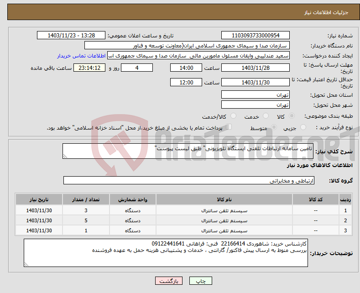Click row 3 item name سیستم تلفن سانترال

224,230
